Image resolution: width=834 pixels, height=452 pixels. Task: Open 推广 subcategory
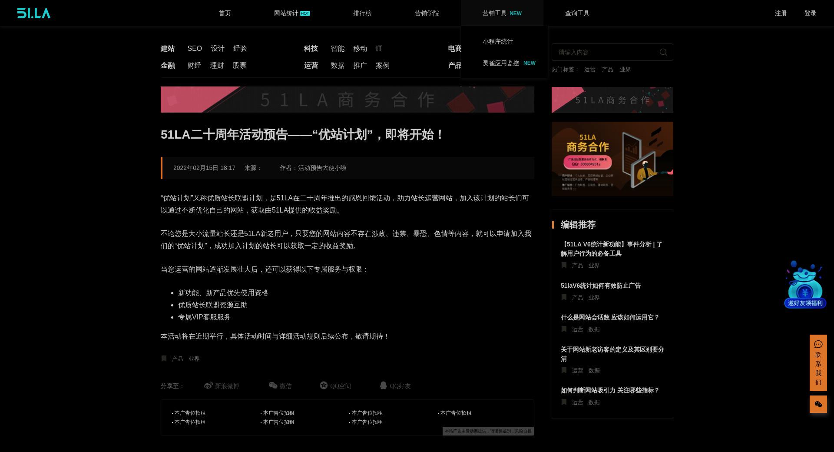click(x=360, y=65)
